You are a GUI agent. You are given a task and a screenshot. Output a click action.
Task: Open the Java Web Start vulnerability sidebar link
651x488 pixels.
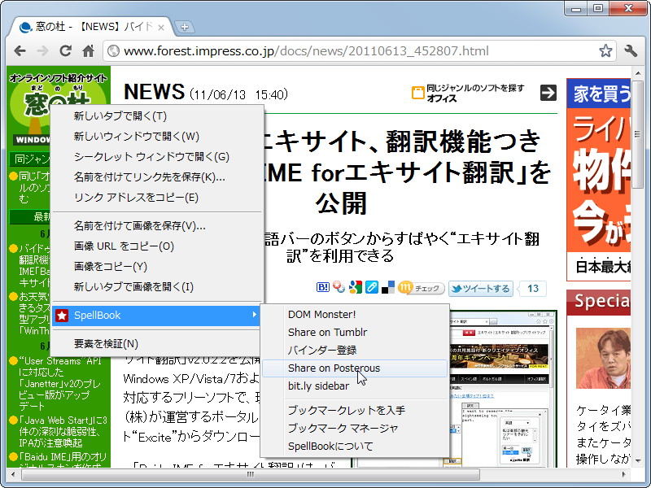[x=63, y=431]
